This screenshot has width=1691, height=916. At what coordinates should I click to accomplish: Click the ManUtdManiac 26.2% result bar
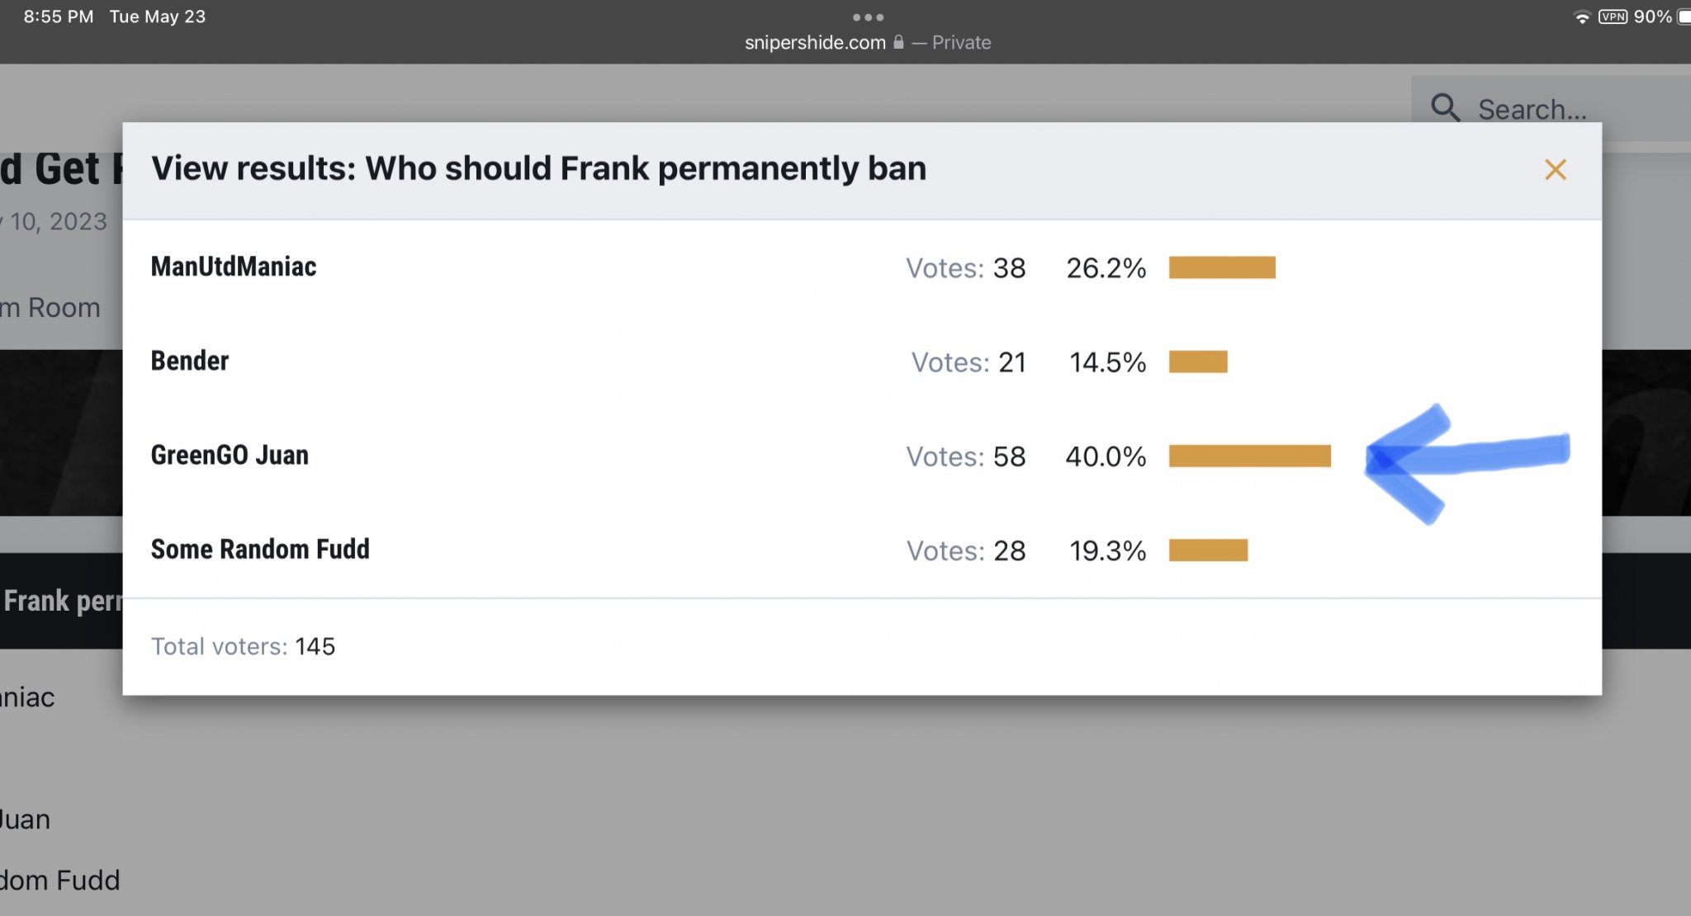tap(1222, 268)
